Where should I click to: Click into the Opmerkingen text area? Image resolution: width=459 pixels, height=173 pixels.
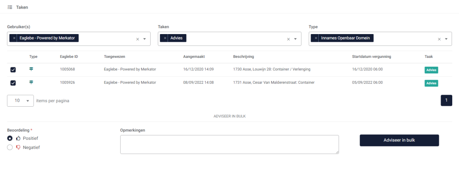tap(229, 144)
